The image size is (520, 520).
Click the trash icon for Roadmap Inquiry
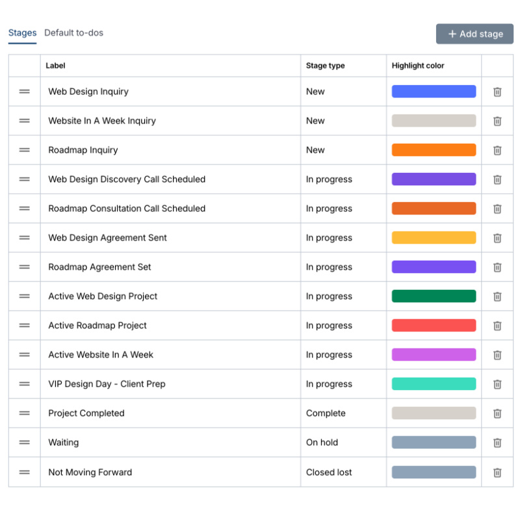tap(497, 150)
